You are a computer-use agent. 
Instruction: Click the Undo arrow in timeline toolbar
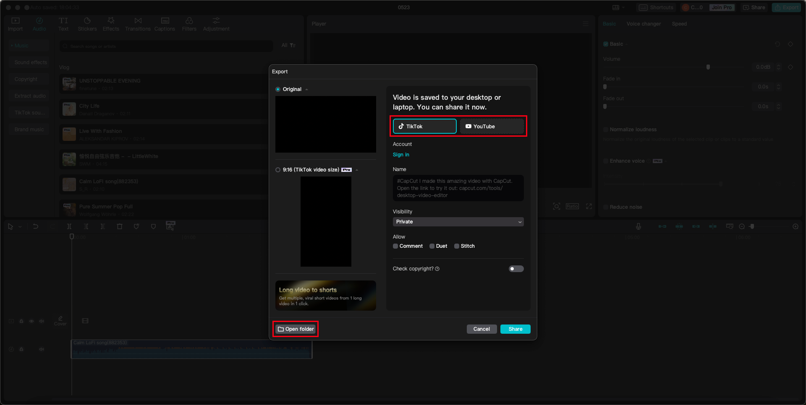pos(36,226)
